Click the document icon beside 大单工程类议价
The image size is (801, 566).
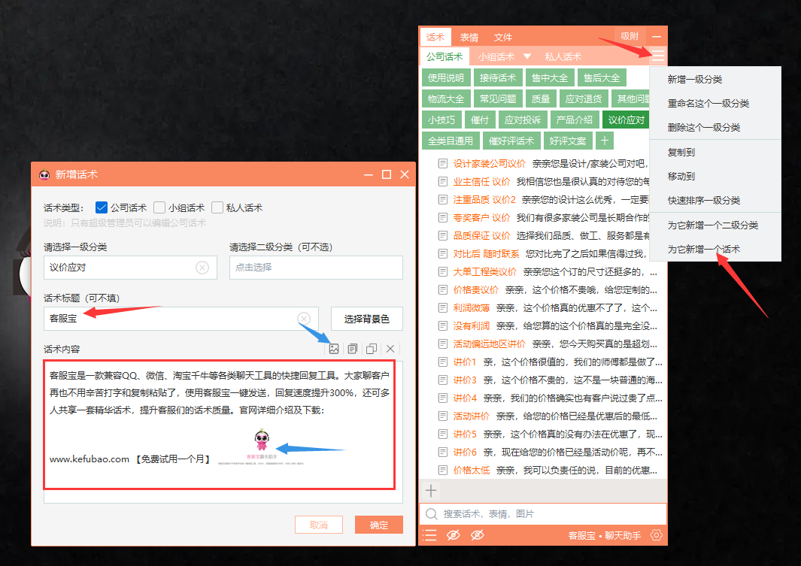point(443,271)
